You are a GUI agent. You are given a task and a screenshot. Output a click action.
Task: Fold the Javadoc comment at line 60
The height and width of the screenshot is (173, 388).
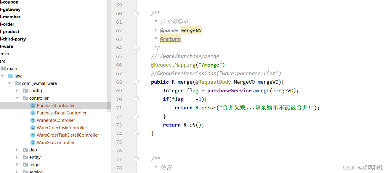(x=137, y=13)
